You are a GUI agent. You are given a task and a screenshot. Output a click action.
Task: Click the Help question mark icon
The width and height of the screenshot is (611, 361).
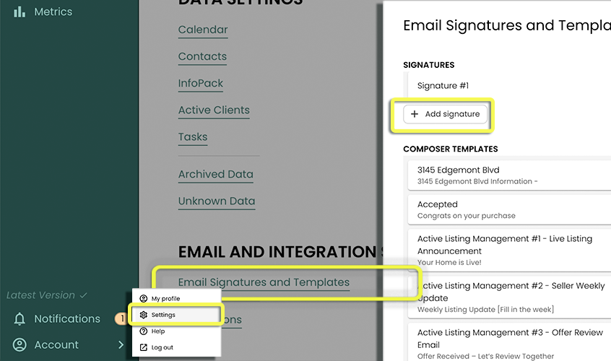143,331
